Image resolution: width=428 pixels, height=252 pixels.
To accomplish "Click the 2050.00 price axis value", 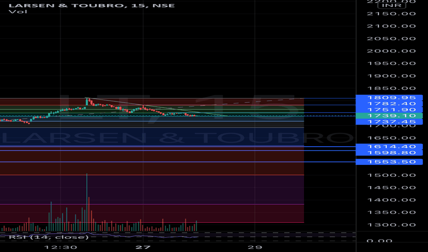I will [391, 38].
